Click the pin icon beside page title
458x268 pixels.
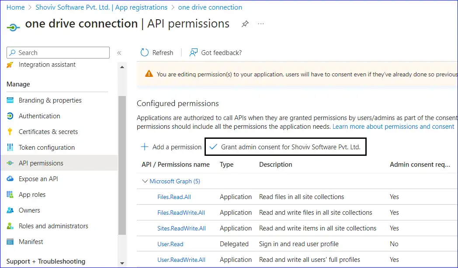(x=245, y=24)
